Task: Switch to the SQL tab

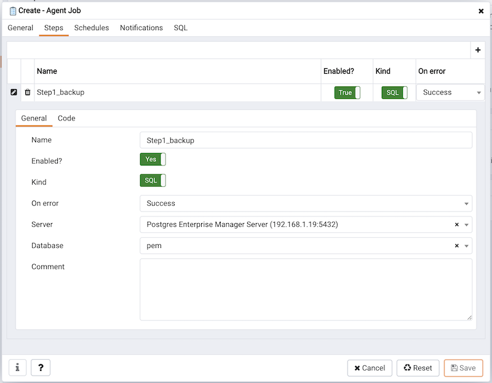Action: click(181, 28)
